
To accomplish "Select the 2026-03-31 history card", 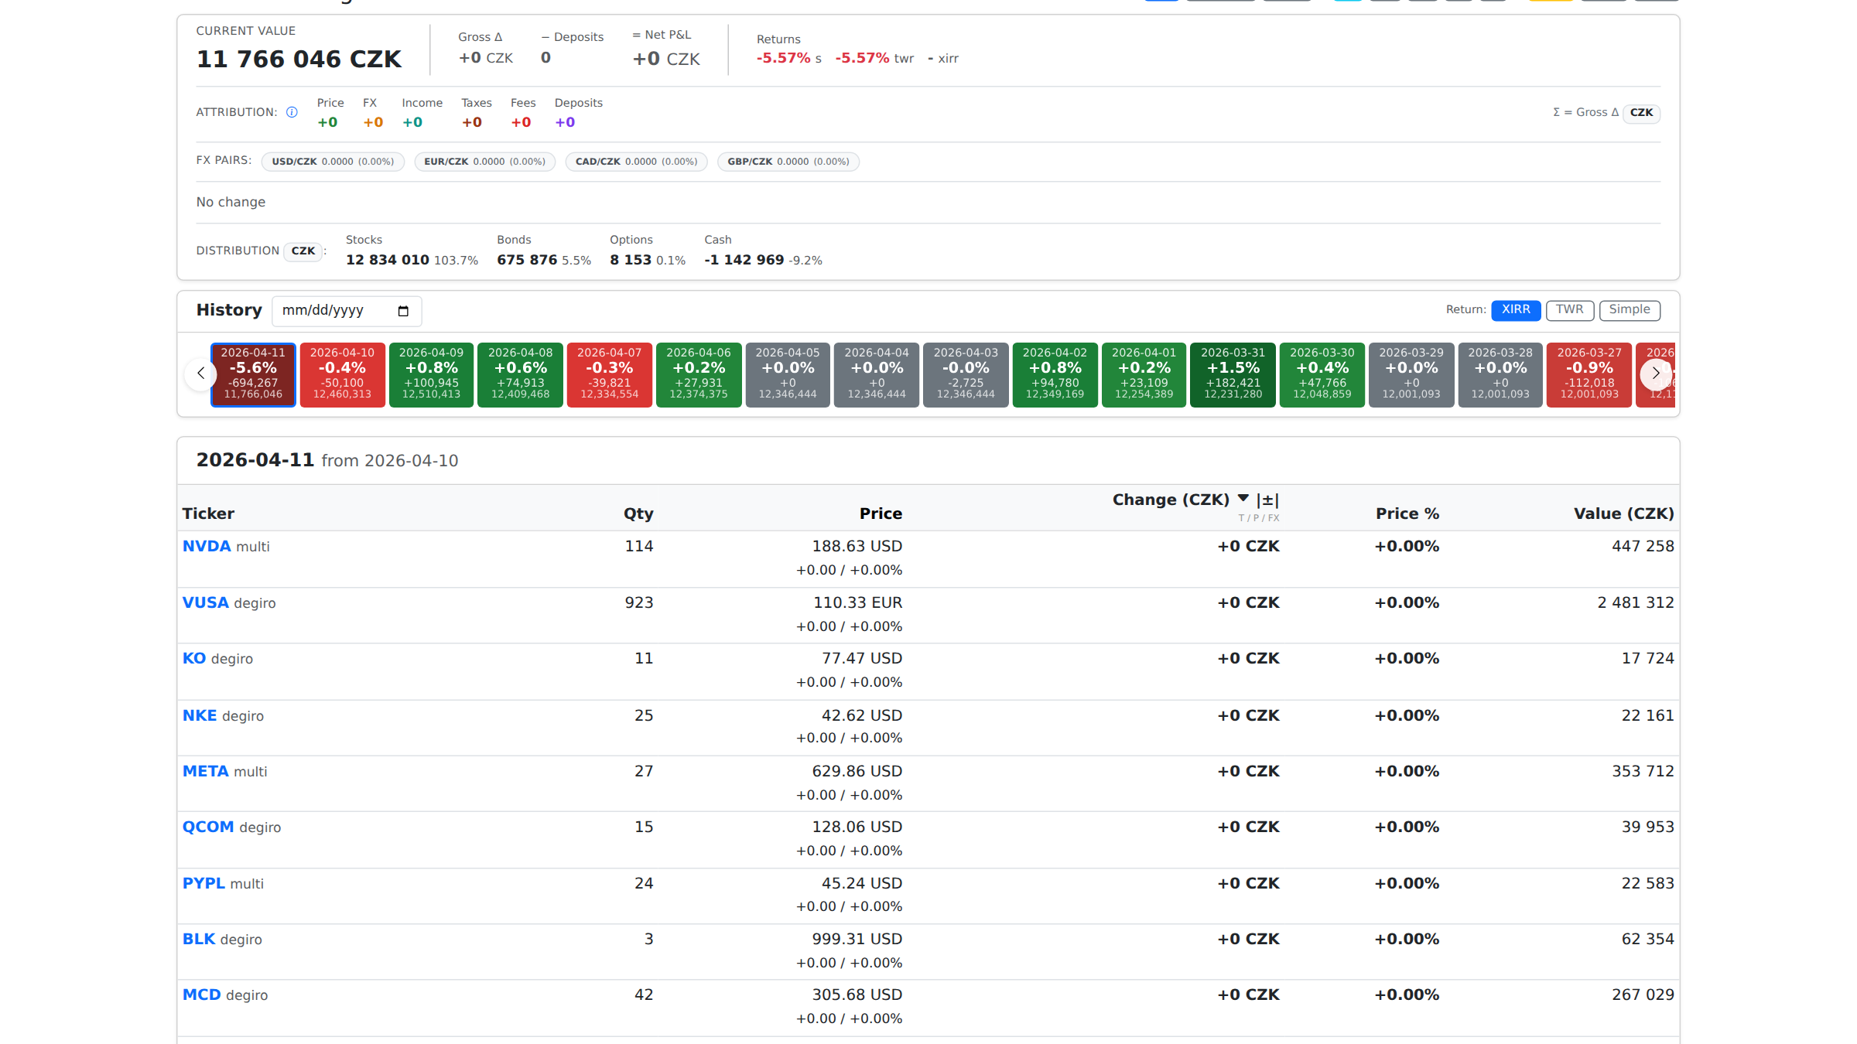I will (1233, 374).
